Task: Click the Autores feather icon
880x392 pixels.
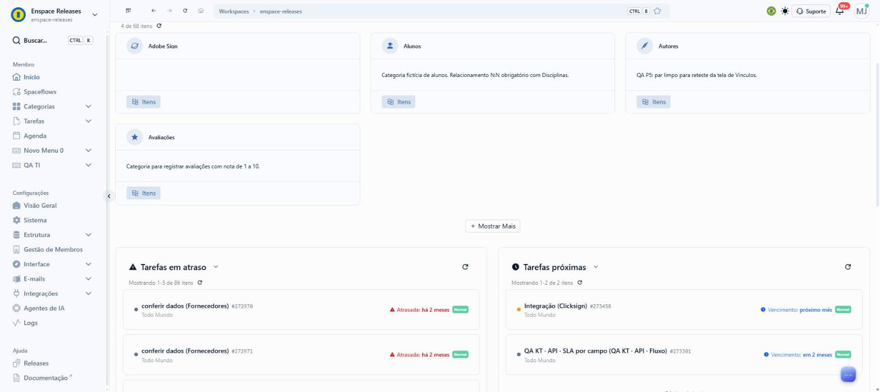Action: [x=645, y=46]
